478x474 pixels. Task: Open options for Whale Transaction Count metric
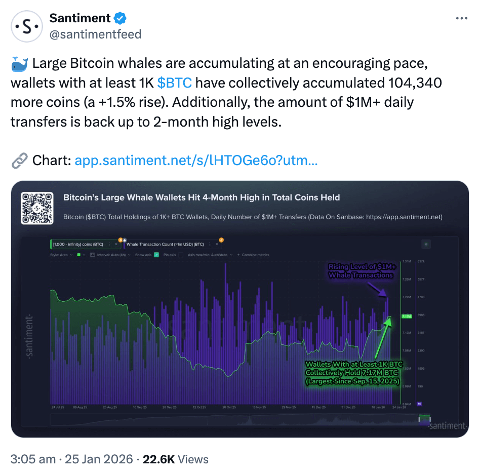(210, 244)
